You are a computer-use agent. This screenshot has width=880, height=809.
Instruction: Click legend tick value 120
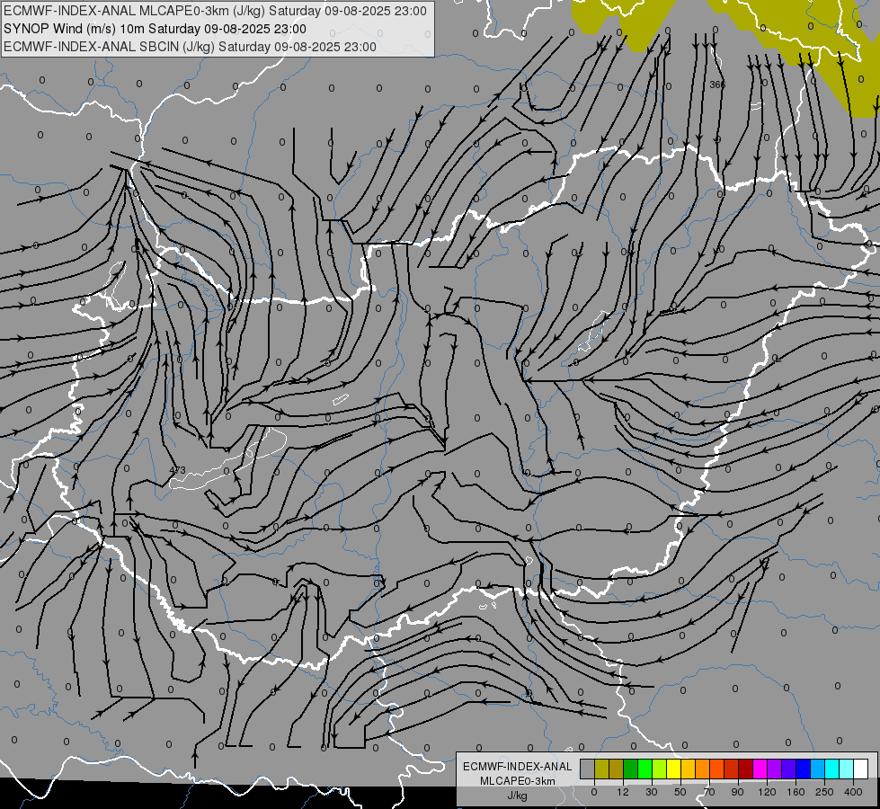768,792
